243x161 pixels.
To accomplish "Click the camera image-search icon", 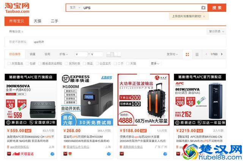I will (204, 8).
